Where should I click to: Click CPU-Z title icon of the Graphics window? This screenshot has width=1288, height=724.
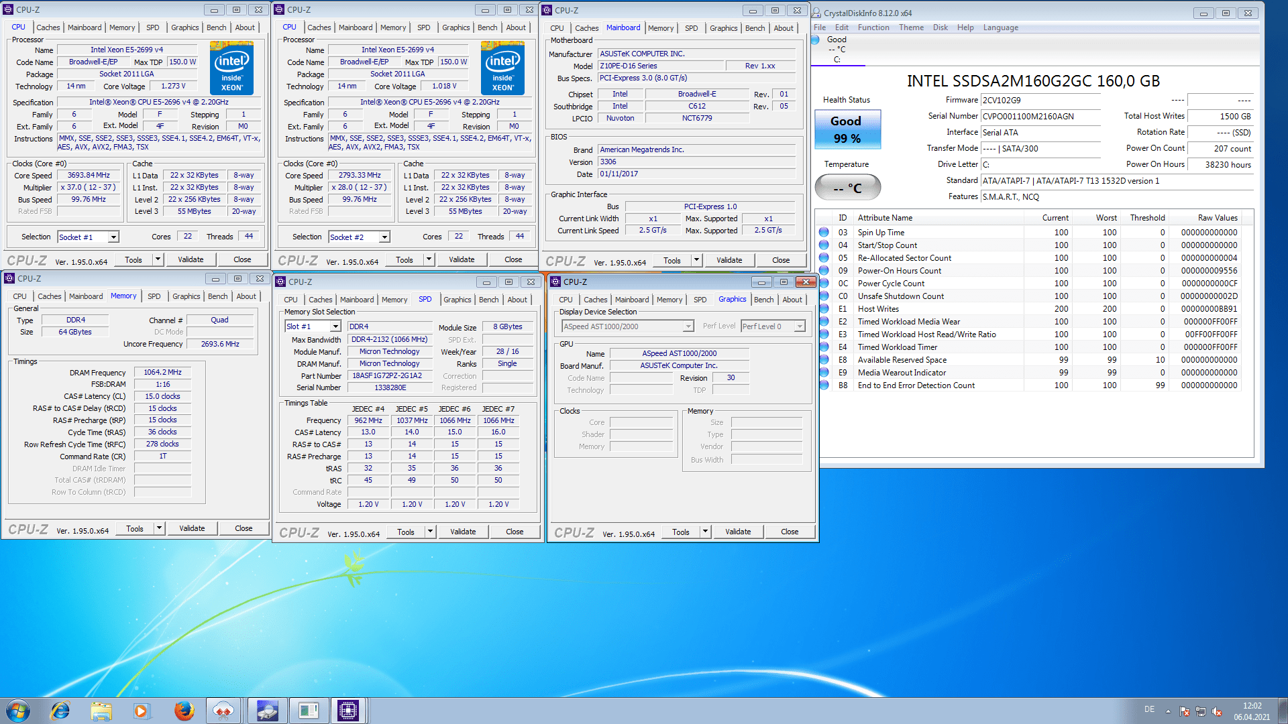pos(555,282)
